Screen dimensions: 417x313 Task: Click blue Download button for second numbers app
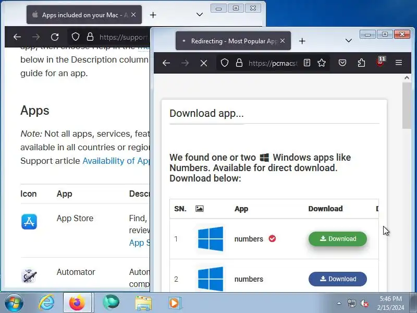(338, 279)
